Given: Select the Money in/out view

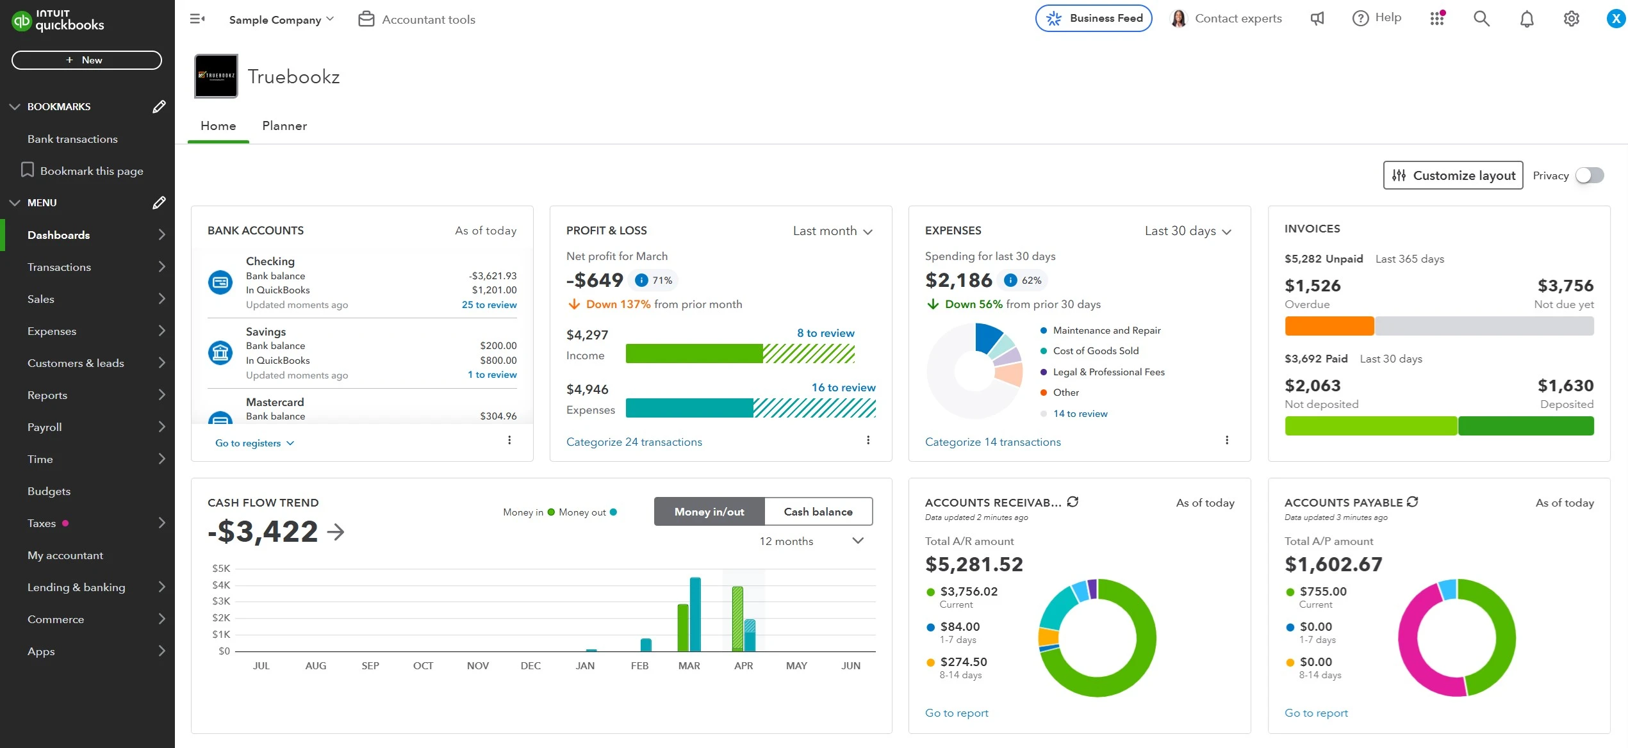Looking at the screenshot, I should (x=709, y=512).
